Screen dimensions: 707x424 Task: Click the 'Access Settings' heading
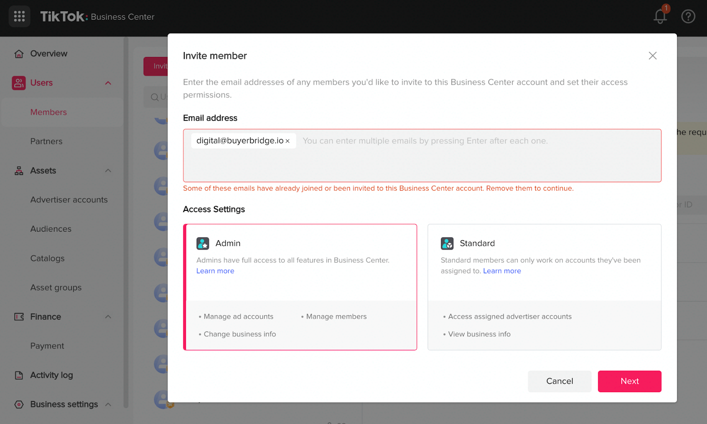(x=214, y=210)
